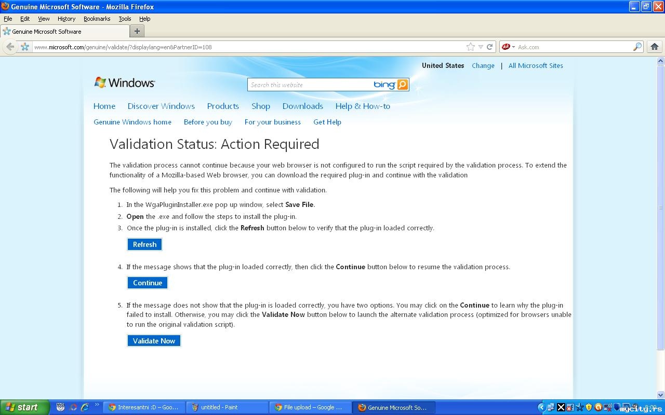This screenshot has height=415, width=665.
Task: Click the Genuine Windows home link
Action: click(x=132, y=122)
